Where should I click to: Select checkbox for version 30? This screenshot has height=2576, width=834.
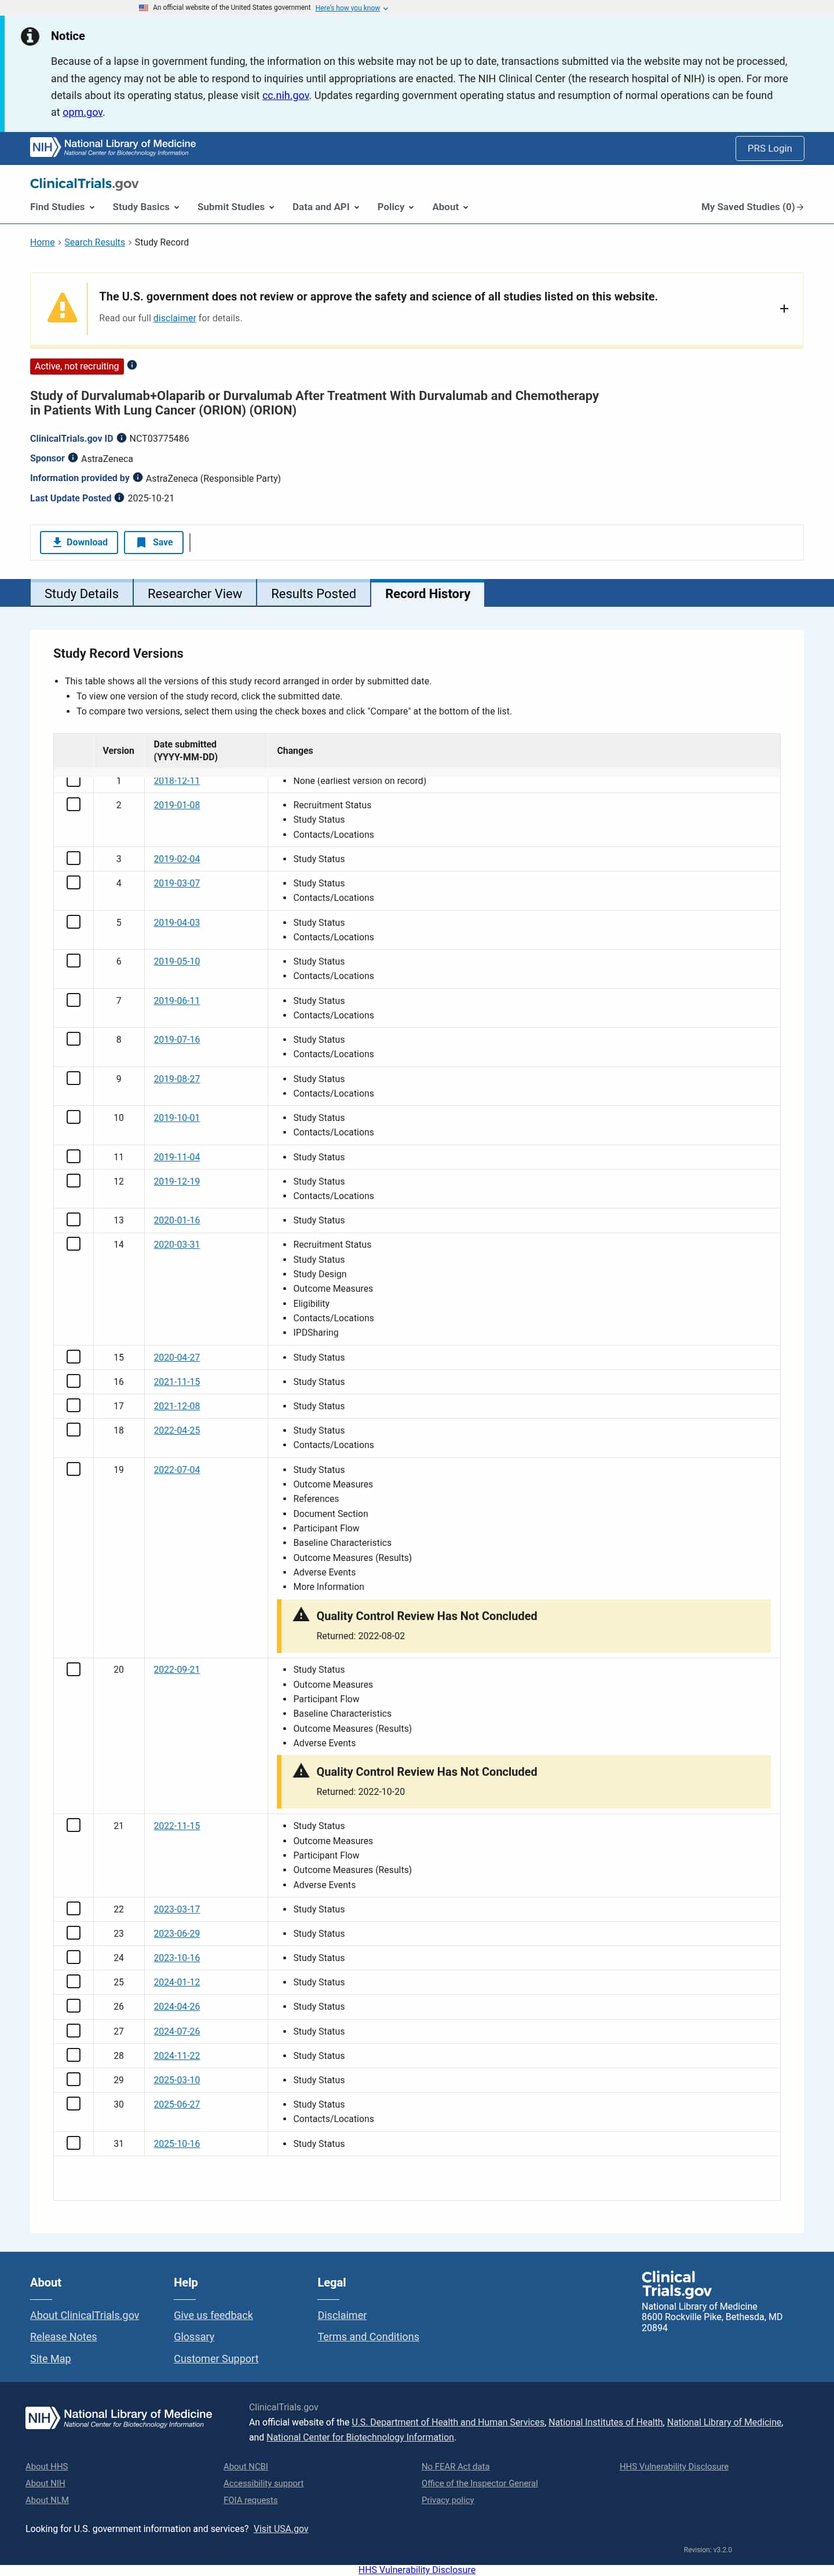pyautogui.click(x=73, y=2103)
